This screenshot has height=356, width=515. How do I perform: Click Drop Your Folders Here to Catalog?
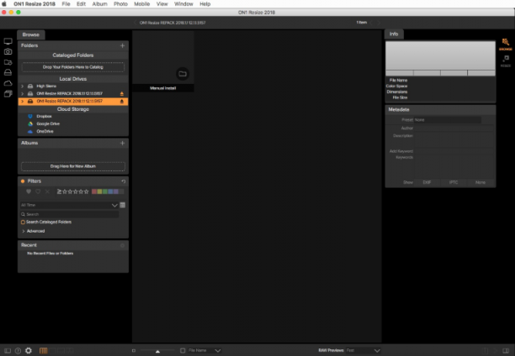click(73, 67)
